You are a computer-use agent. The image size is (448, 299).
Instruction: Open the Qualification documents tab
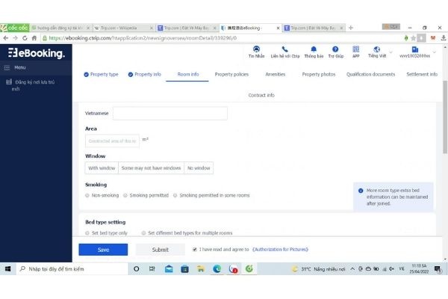click(x=370, y=75)
